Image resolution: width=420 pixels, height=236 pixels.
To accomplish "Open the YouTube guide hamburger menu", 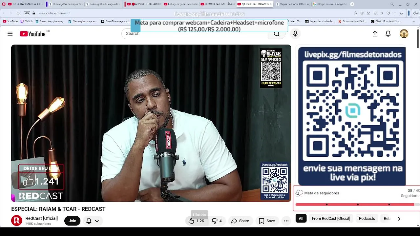I will pos(10,34).
